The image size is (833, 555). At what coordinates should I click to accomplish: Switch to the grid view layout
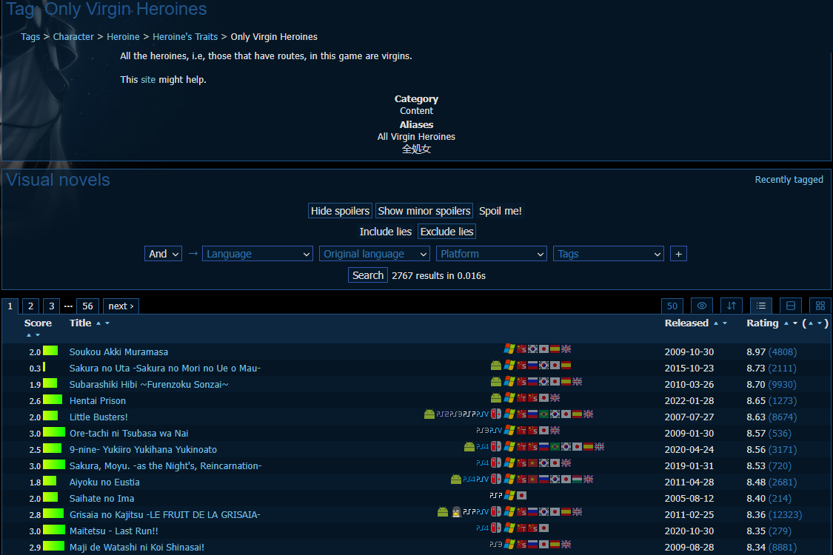tap(820, 306)
